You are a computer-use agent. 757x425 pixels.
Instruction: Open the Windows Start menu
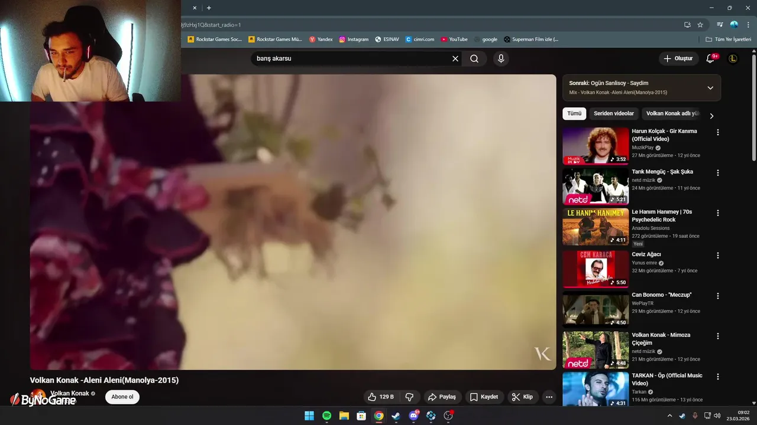(x=309, y=416)
